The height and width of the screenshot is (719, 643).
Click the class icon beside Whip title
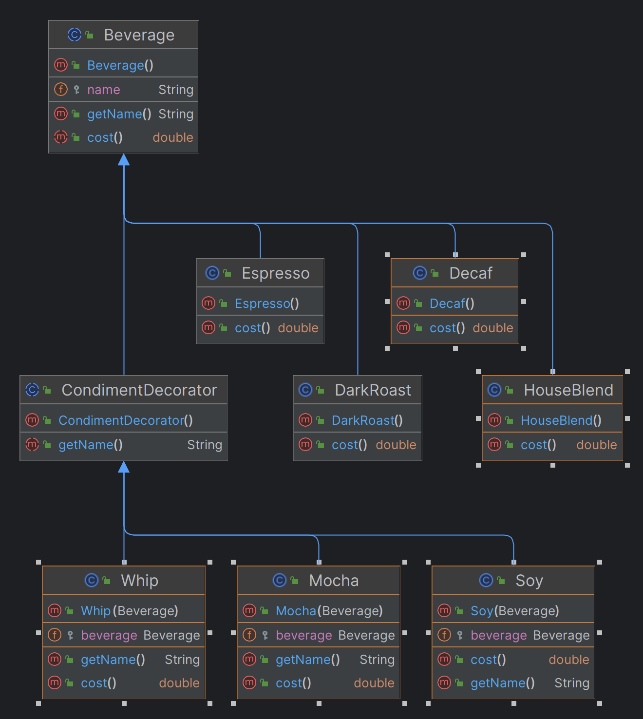pyautogui.click(x=91, y=580)
